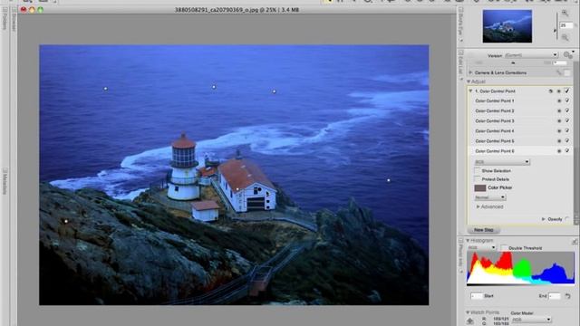580x326 pixels.
Task: Expand Camera & Lens Corrections section
Action: tap(471, 72)
